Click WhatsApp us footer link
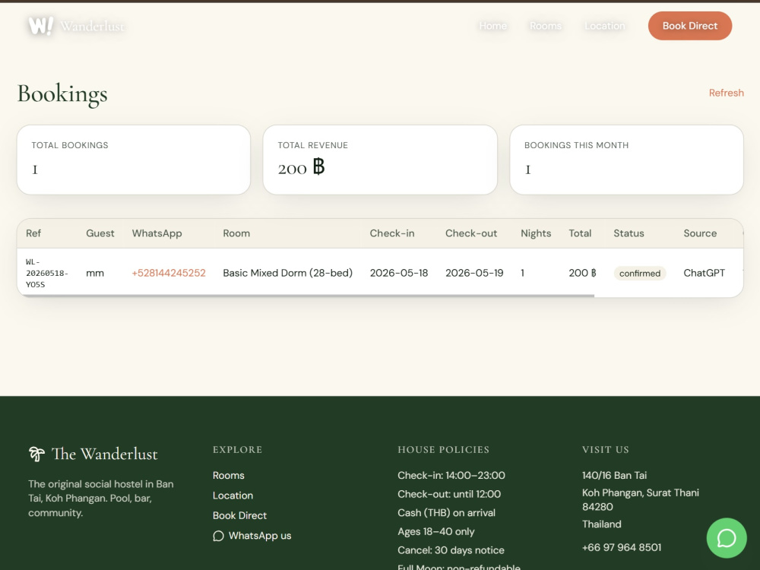The height and width of the screenshot is (570, 760). click(252, 536)
